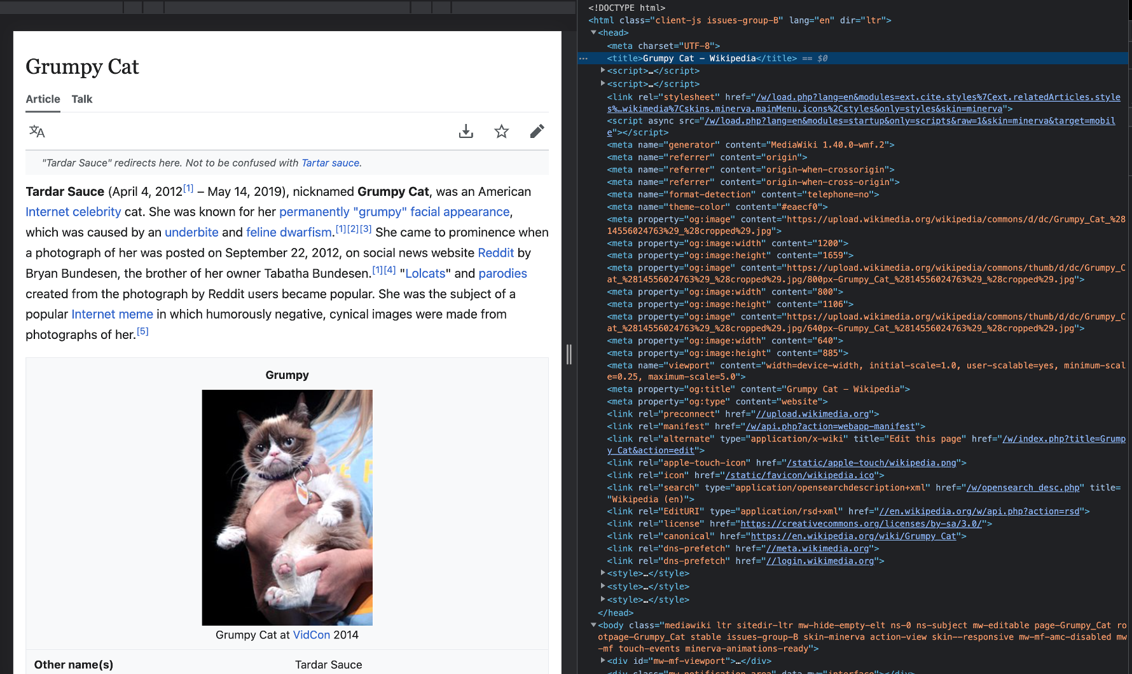Click the pencil edit icon
The width and height of the screenshot is (1132, 674).
pyautogui.click(x=537, y=132)
